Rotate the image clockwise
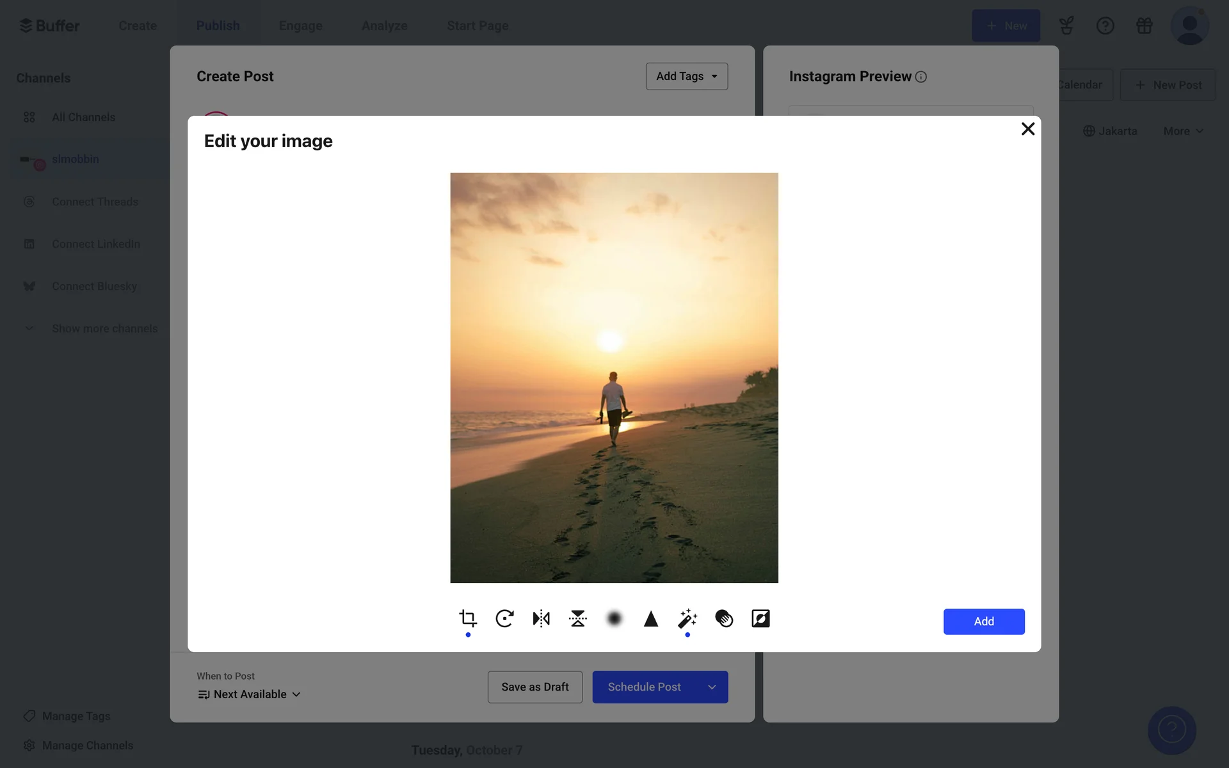This screenshot has height=768, width=1229. point(504,618)
